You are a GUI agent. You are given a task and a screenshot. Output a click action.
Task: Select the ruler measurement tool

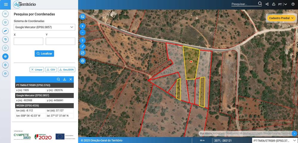click(x=5, y=31)
